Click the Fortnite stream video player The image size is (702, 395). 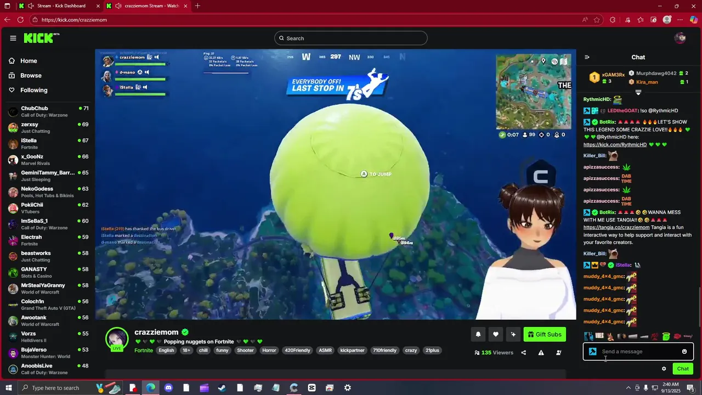click(336, 184)
